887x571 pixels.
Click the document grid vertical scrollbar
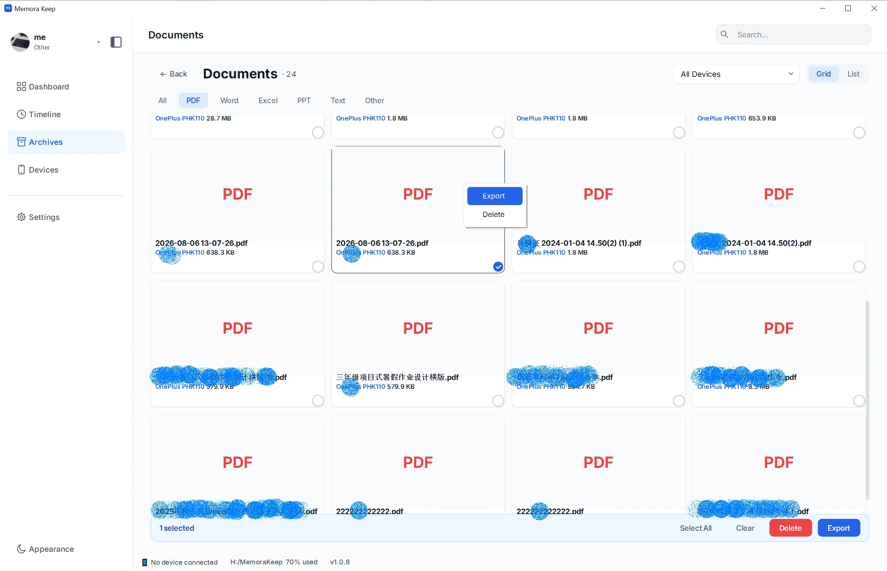(867, 400)
